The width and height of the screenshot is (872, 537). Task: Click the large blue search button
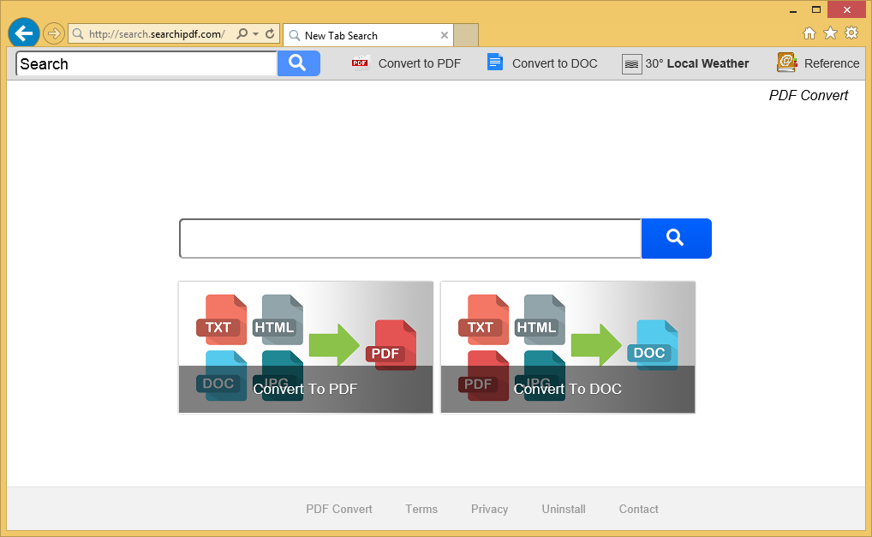tap(676, 238)
